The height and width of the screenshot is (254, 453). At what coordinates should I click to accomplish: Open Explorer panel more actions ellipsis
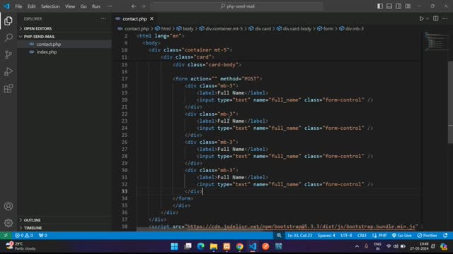click(103, 19)
